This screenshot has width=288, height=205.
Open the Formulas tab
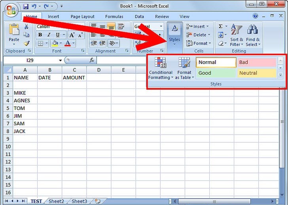[x=114, y=17]
